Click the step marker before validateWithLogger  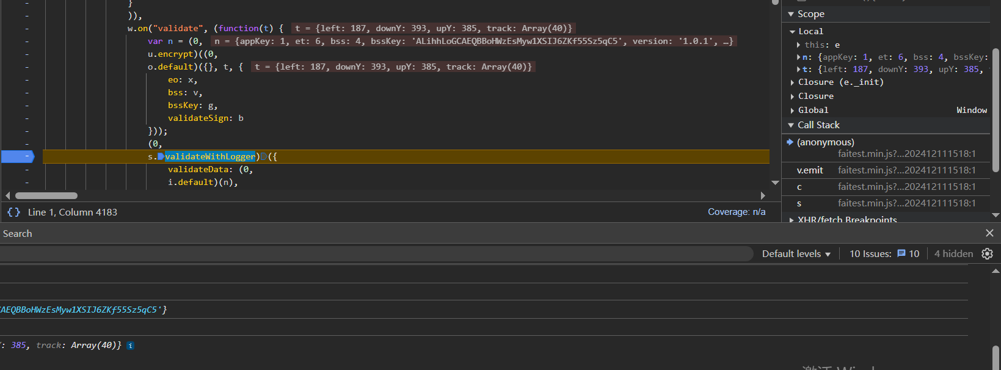(x=161, y=157)
